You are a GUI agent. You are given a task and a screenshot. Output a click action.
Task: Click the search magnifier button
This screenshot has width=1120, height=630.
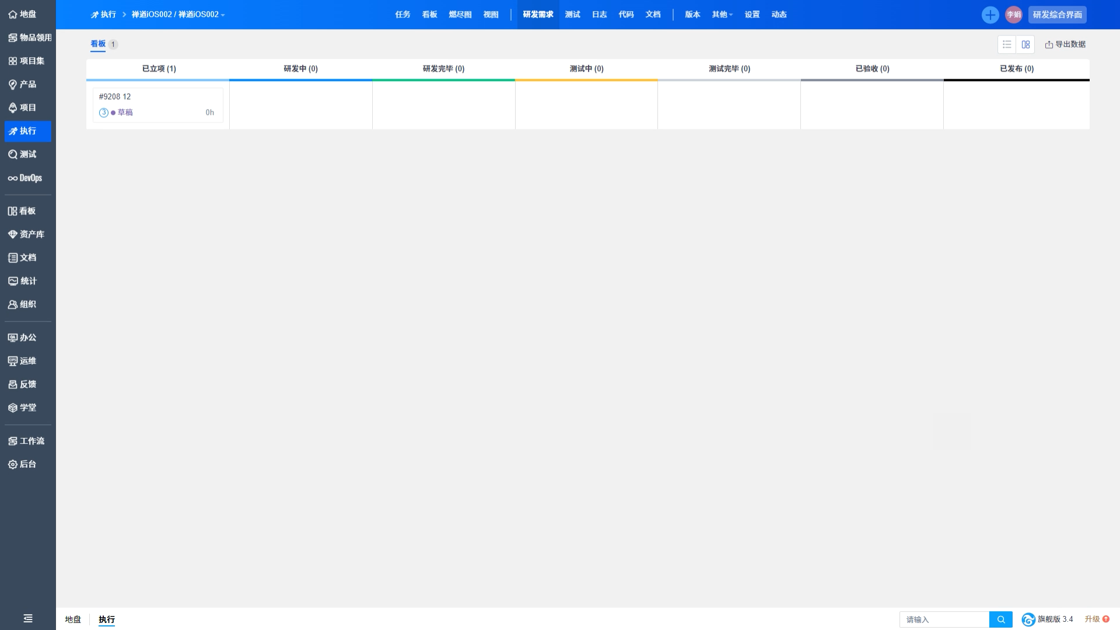point(1001,619)
